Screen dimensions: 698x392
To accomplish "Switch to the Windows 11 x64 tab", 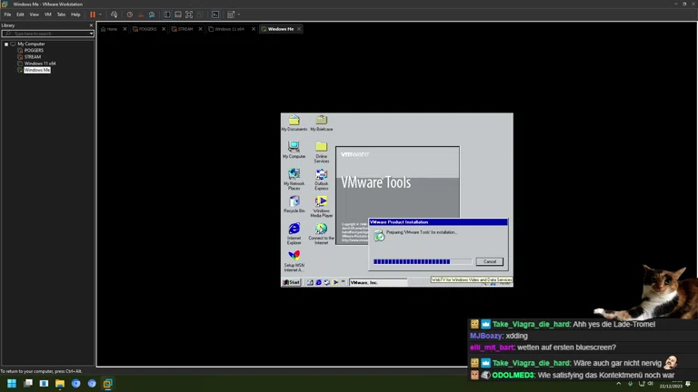I will pos(227,29).
